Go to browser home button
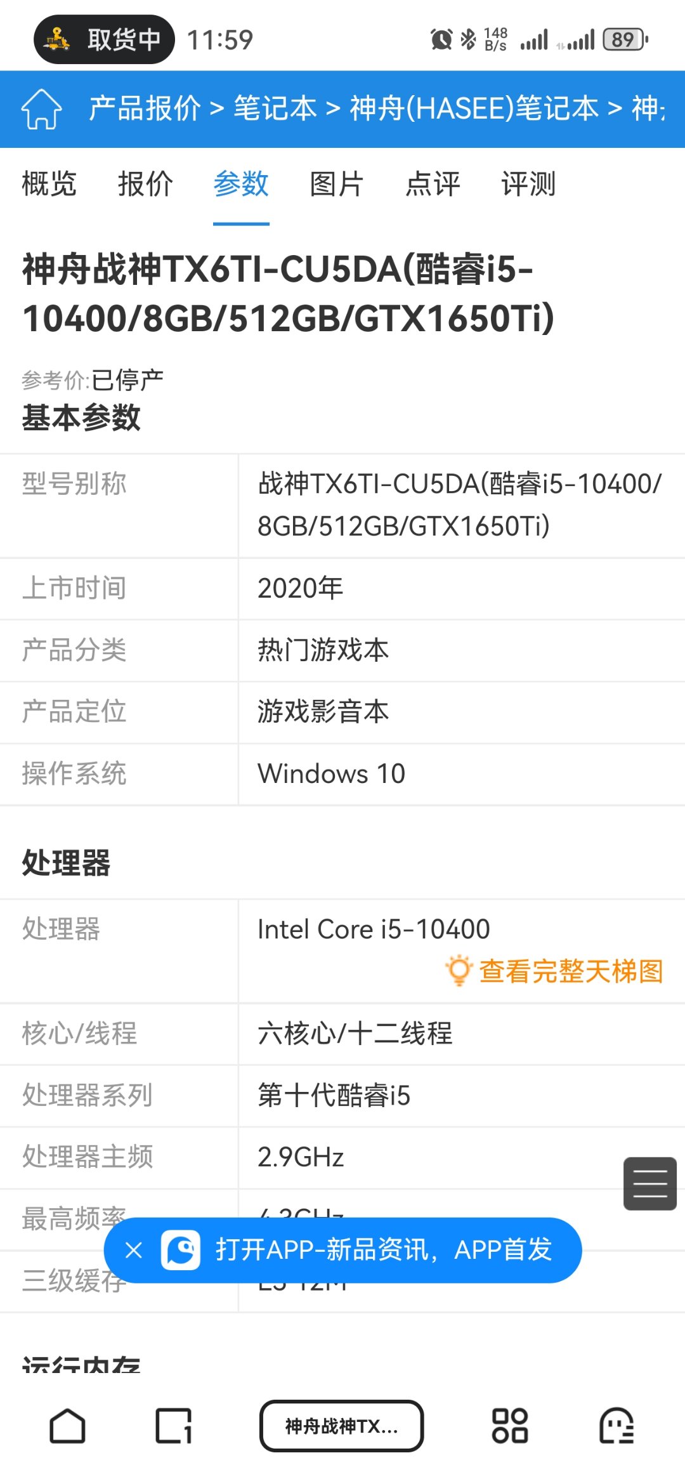685x1479 pixels. [x=67, y=1426]
